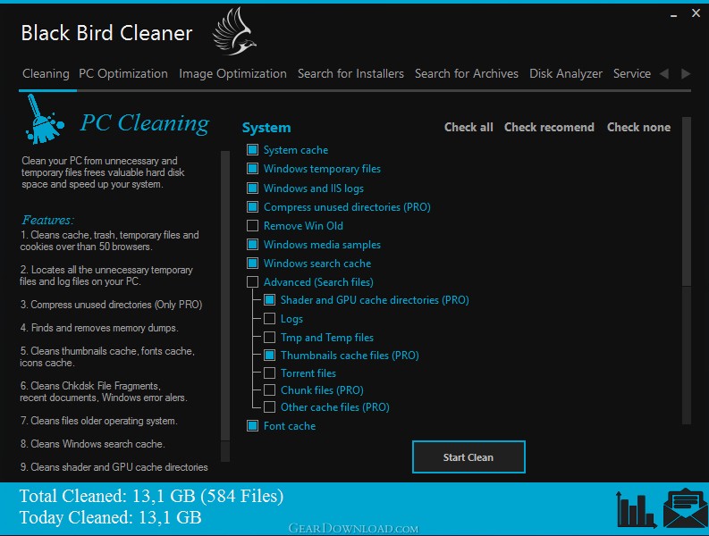This screenshot has height=536, width=709.
Task: Open the Search for Archives tab
Action: (467, 73)
